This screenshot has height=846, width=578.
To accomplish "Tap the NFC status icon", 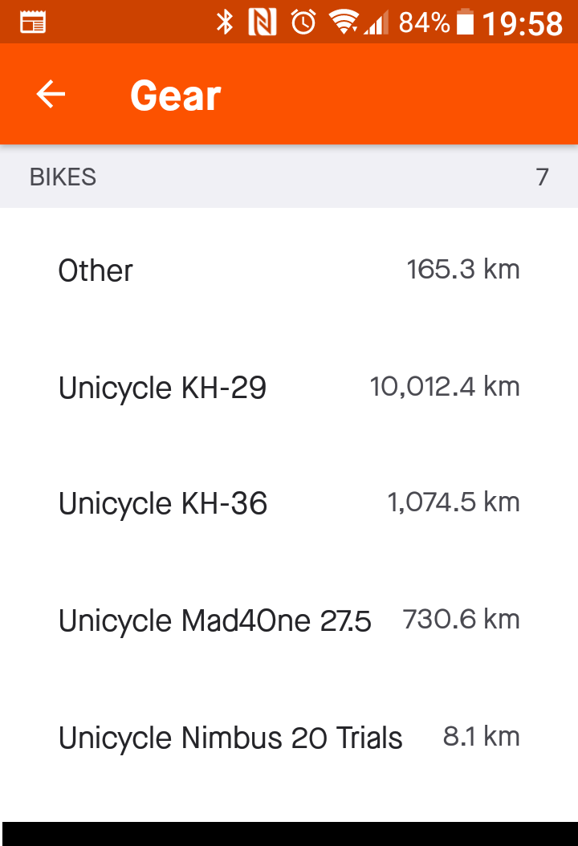I will coord(263,22).
